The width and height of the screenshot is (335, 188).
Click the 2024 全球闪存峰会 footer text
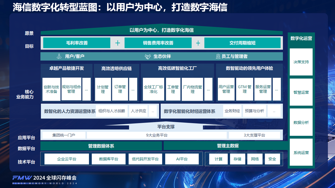click(x=55, y=178)
